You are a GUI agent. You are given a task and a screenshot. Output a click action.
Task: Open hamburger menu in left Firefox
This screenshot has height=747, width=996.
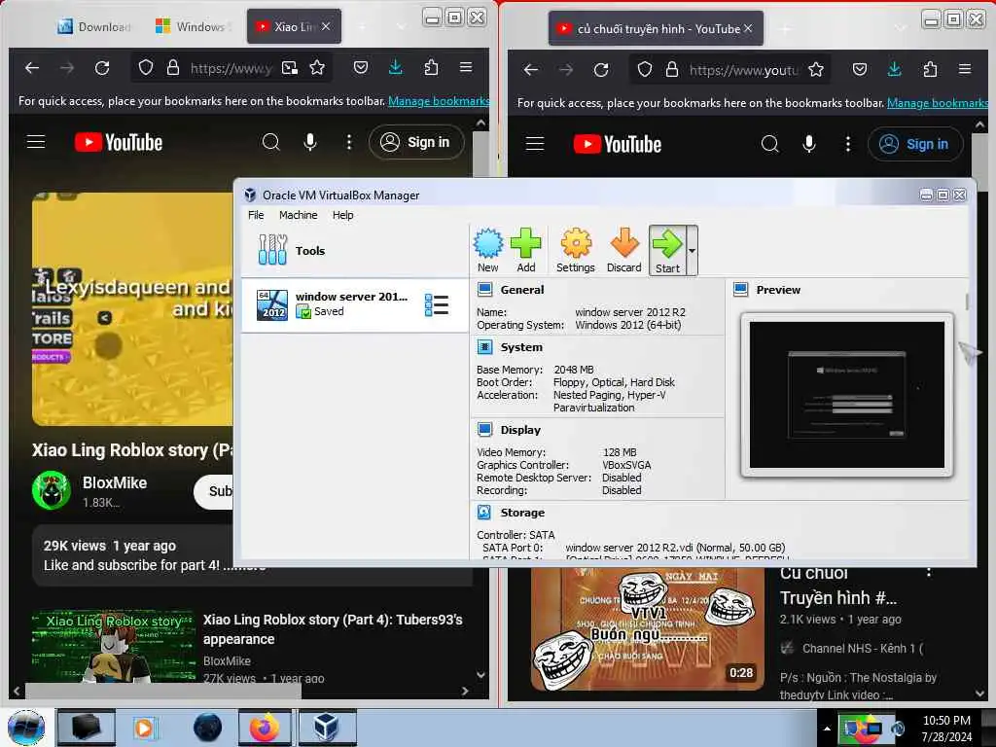tap(466, 67)
